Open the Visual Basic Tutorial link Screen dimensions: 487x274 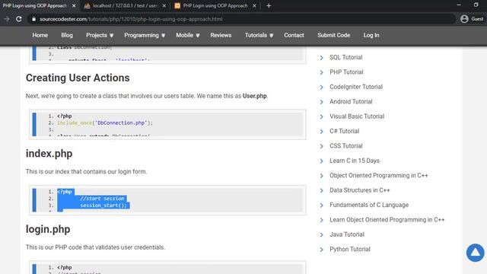[x=357, y=116]
